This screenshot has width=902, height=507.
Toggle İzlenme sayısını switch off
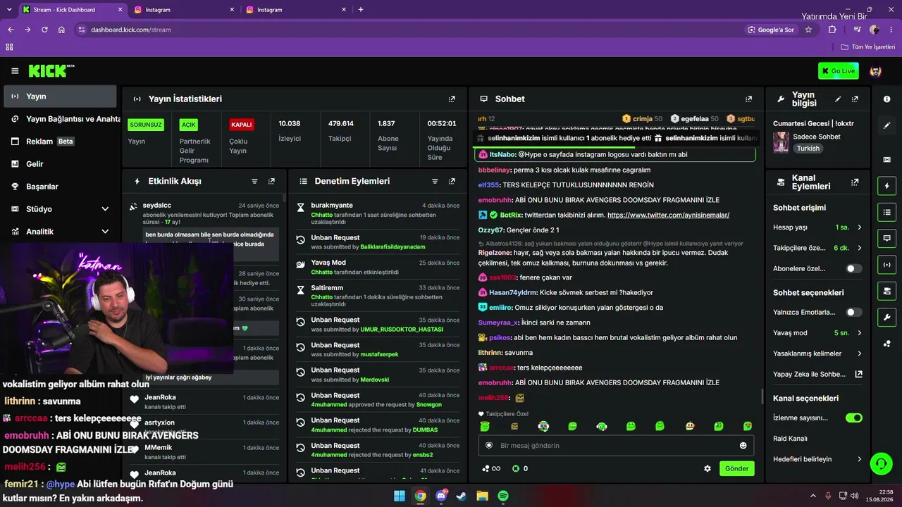click(853, 418)
